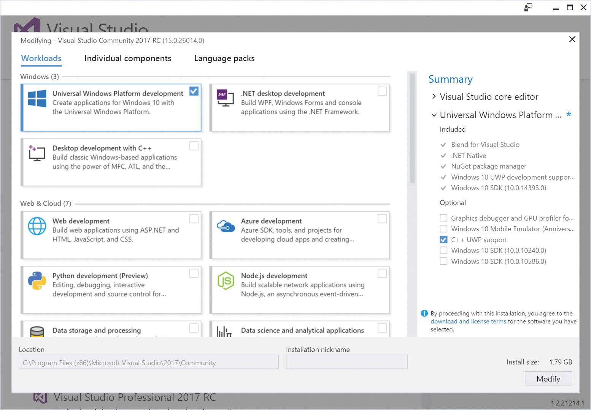
Task: Enable Windows 10 SDK (10.0.10240.0) option
Action: click(443, 250)
